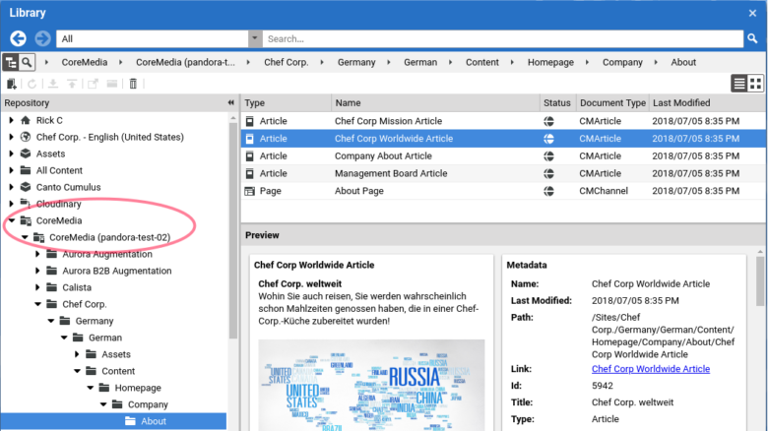This screenshot has height=431, width=768.
Task: Select Company About Article row
Action: point(503,155)
